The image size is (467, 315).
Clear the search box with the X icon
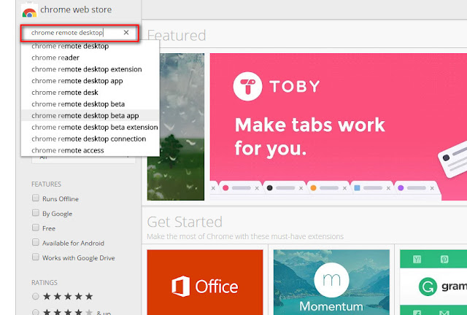pos(126,33)
